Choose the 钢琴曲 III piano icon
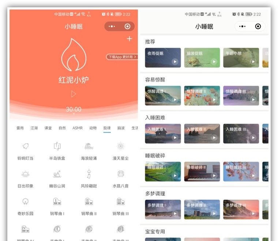This screenshot has height=241, width=278. [121, 201]
